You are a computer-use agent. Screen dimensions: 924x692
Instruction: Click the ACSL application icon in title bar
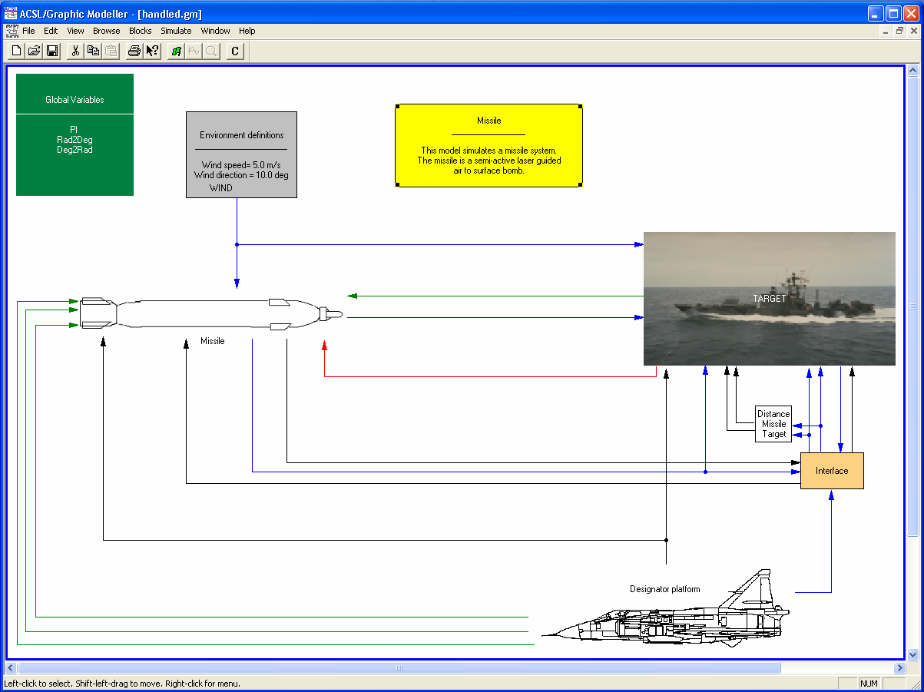tap(11, 13)
